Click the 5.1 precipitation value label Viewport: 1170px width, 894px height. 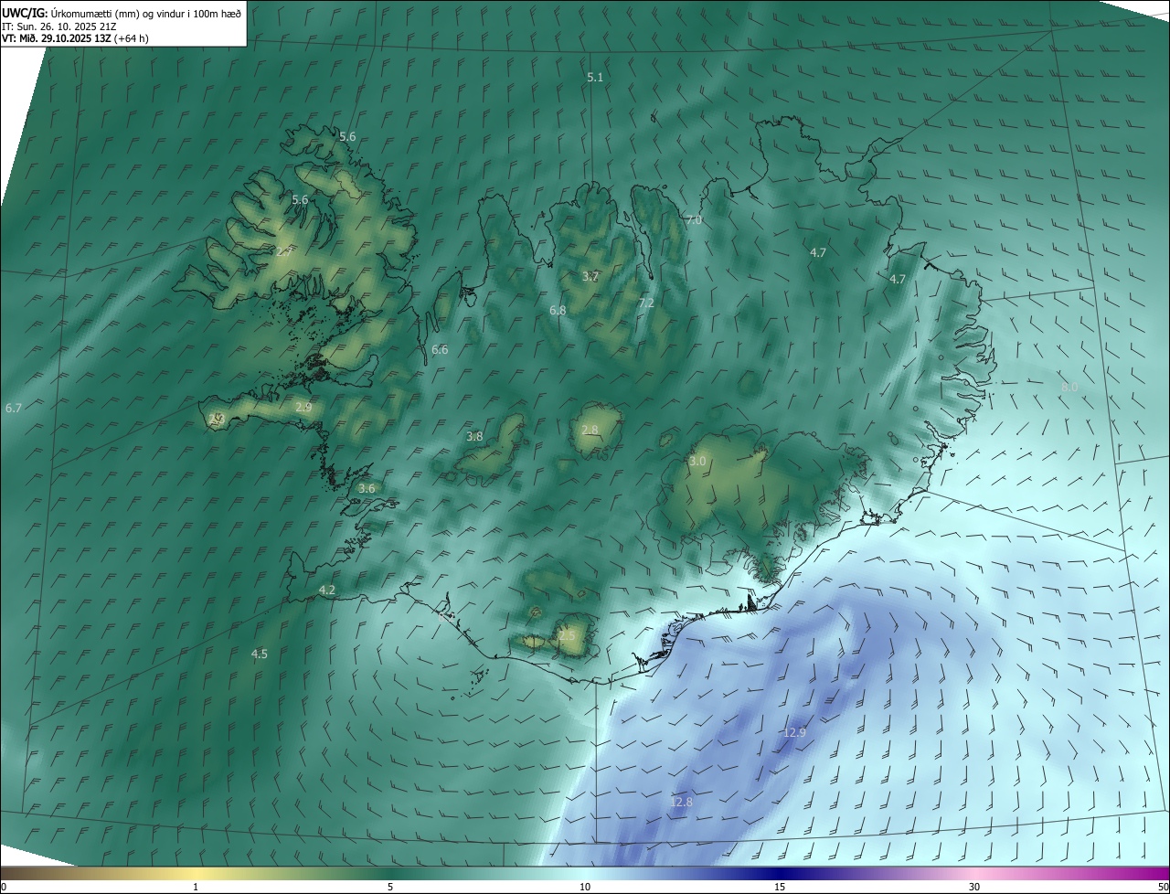pyautogui.click(x=595, y=78)
